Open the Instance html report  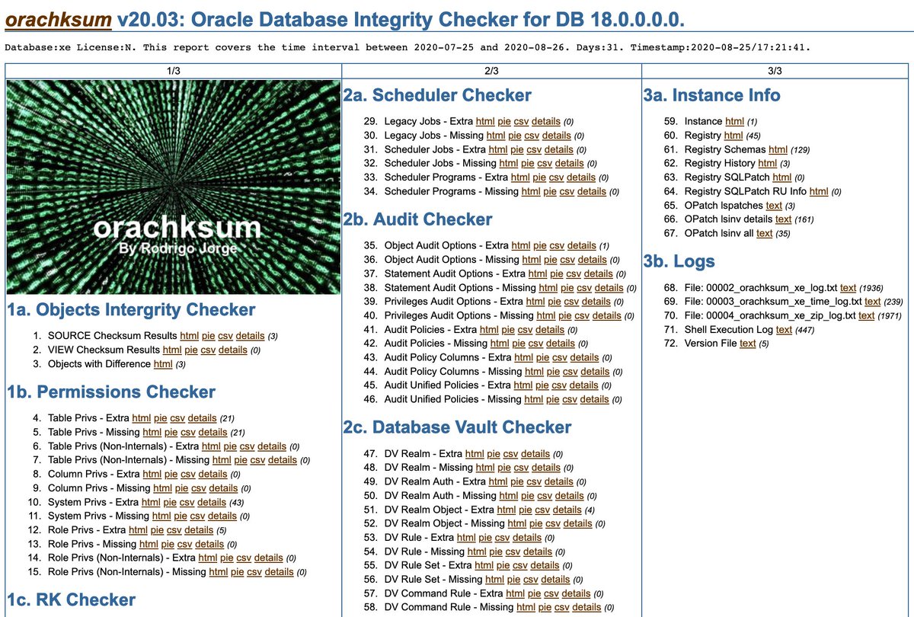pos(734,121)
